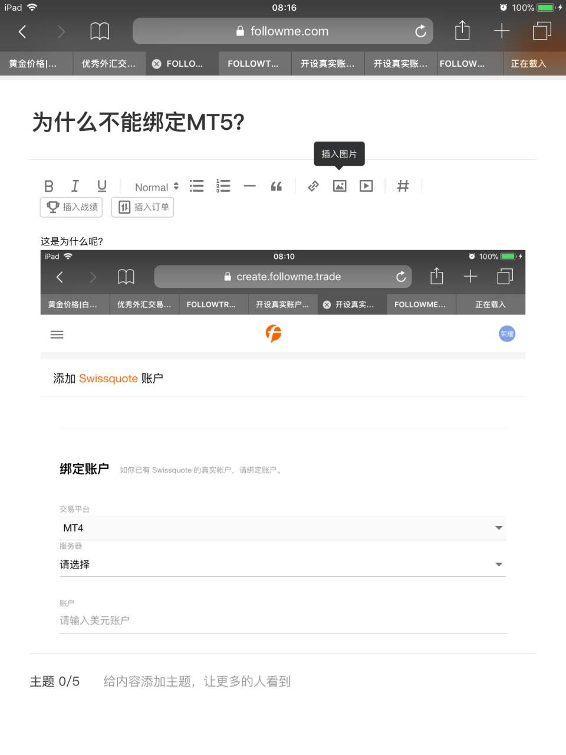Toggle underline formatting

(x=102, y=186)
